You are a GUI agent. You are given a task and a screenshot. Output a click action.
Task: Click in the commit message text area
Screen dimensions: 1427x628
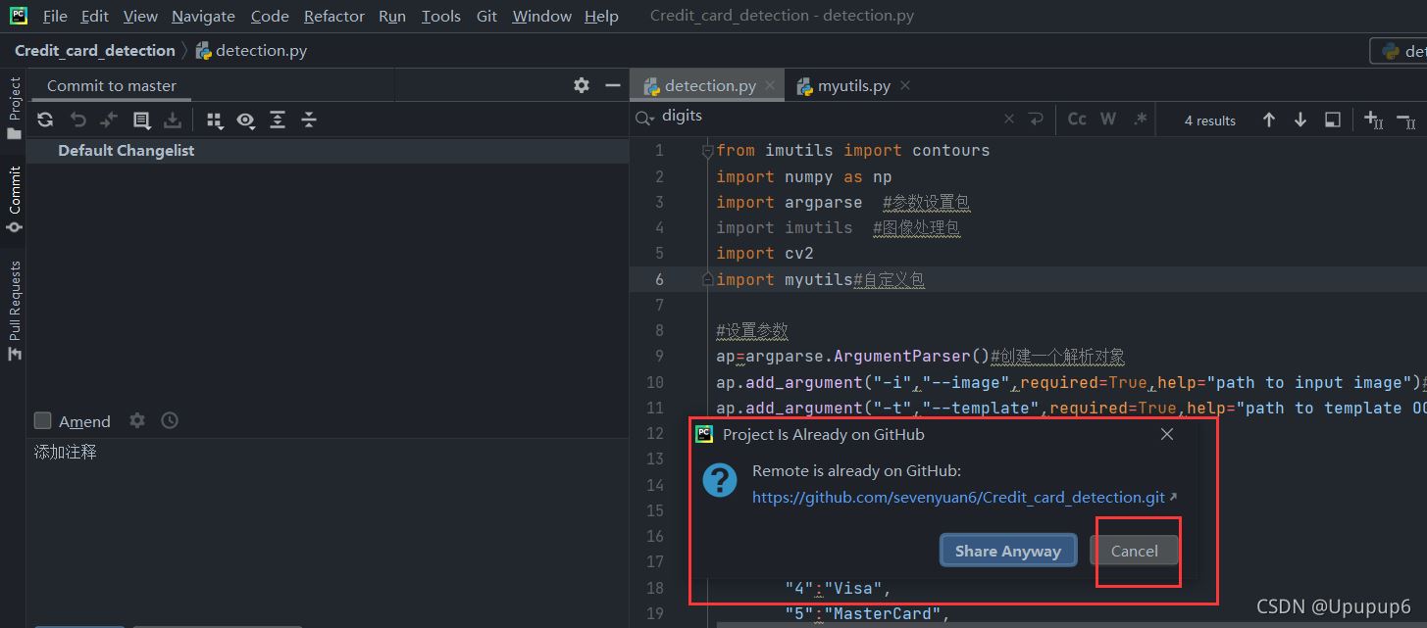point(324,519)
